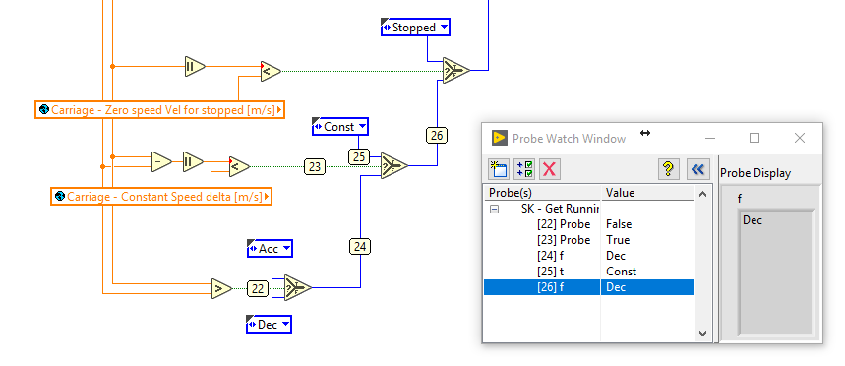This screenshot has height=366, width=845.
Task: Click probe marker 24 on the blue wire
Action: (360, 246)
